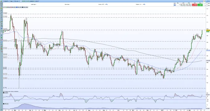Toggle the lower checkbox at top right

click(x=204, y=6)
